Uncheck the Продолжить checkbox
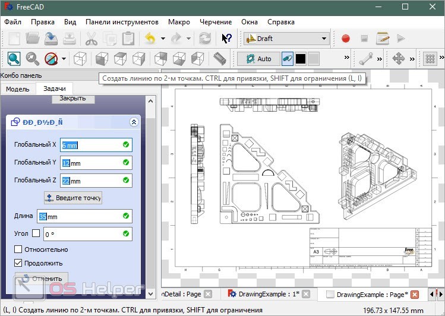 point(18,263)
